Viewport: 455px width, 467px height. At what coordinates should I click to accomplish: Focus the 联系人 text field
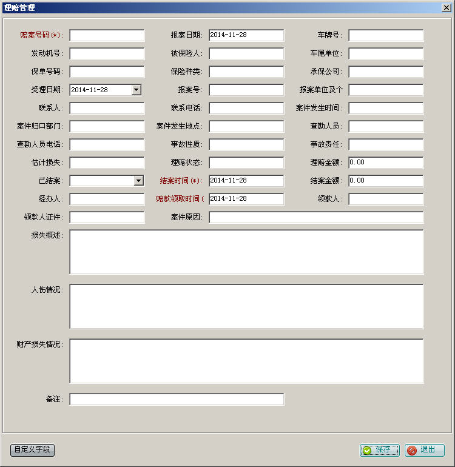pyautogui.click(x=107, y=108)
